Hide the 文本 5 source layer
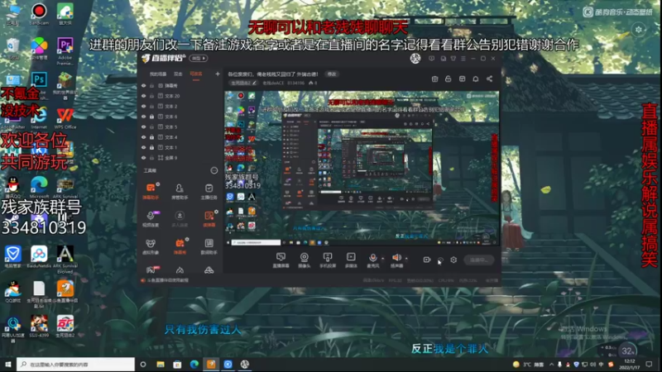Viewport: 662px width, 372px height. tap(143, 126)
